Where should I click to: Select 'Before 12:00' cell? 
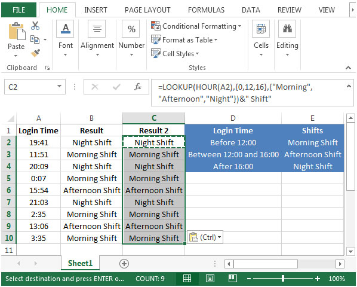pos(233,142)
